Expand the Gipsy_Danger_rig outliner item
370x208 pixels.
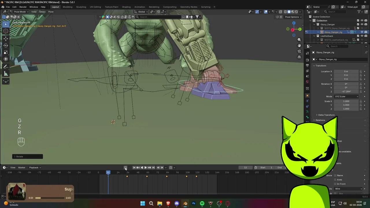[318, 32]
